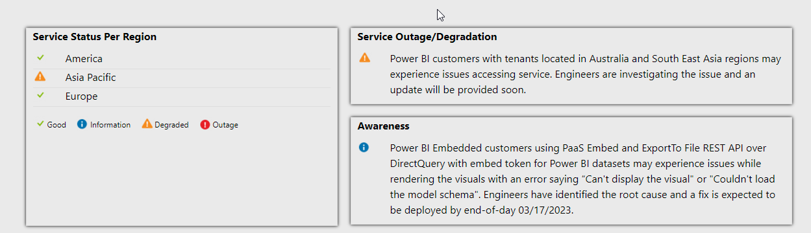Click the Good legend checkmark icon
This screenshot has width=811, height=233.
point(40,124)
